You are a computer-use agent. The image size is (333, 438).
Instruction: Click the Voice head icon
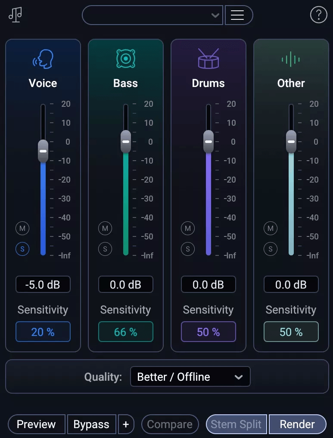click(43, 59)
